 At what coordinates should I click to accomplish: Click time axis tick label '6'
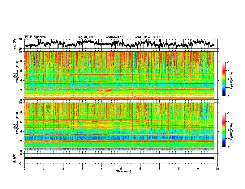[x=140, y=169]
